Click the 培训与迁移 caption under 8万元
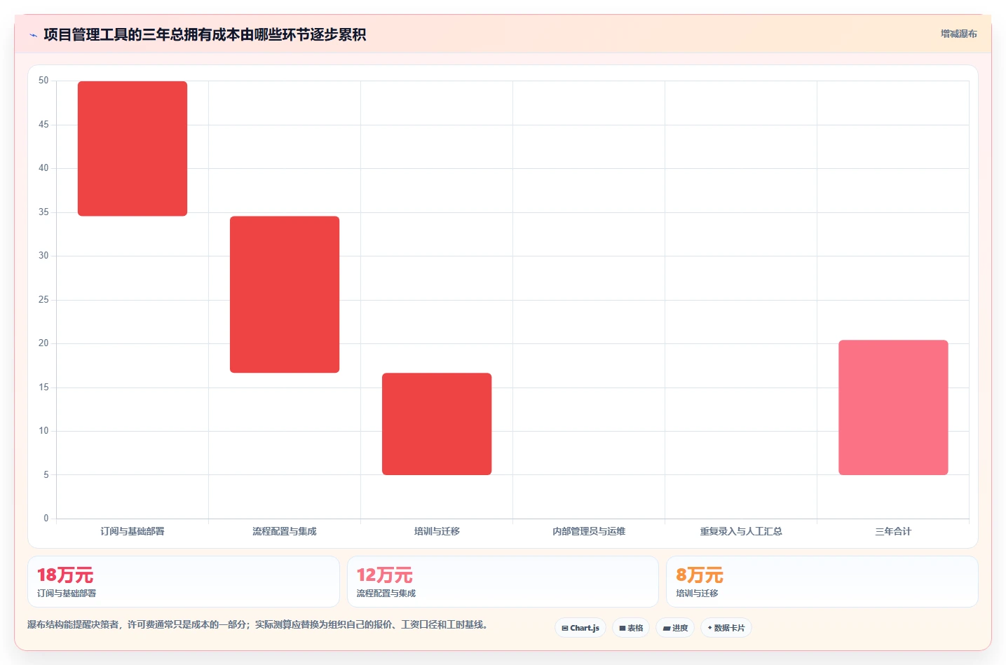This screenshot has width=1006, height=665. click(x=697, y=594)
